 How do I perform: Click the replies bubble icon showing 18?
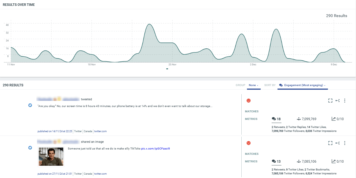(x=274, y=119)
